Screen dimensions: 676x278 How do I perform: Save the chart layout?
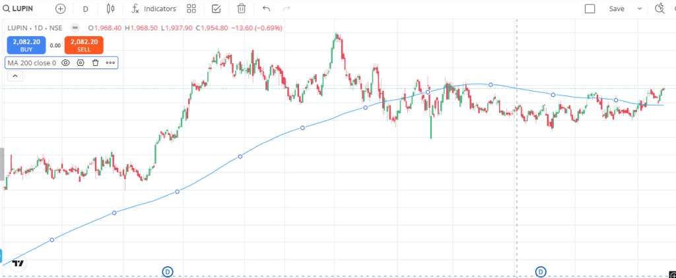coord(617,9)
